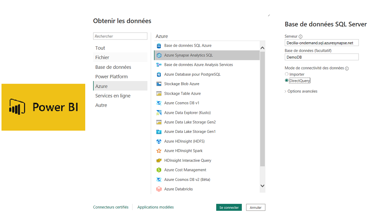
Task: Choose Azure Cosmos DB v2 (Bêta) text
Action: coord(187,180)
